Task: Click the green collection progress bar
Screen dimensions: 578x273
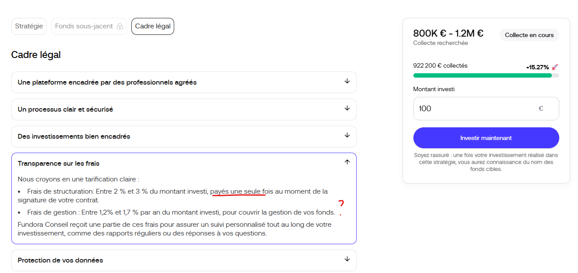Action: point(482,75)
